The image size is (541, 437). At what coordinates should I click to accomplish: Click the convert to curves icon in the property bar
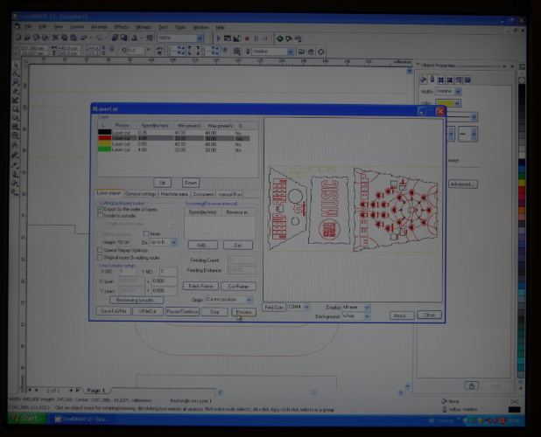tap(320, 52)
